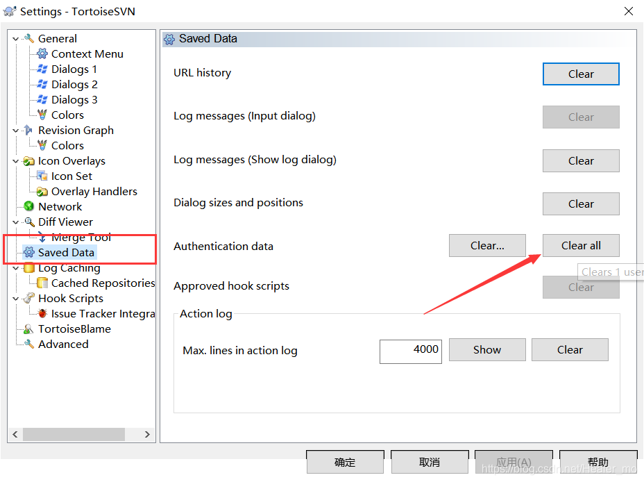The width and height of the screenshot is (644, 482).
Task: Open the Overlay Handlers page
Action: click(94, 192)
